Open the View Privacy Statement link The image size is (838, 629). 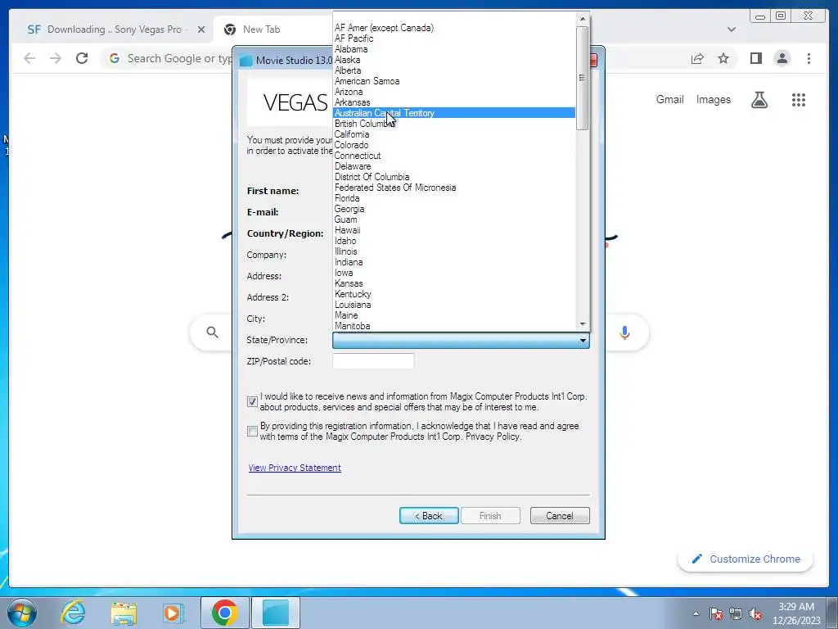tap(295, 468)
